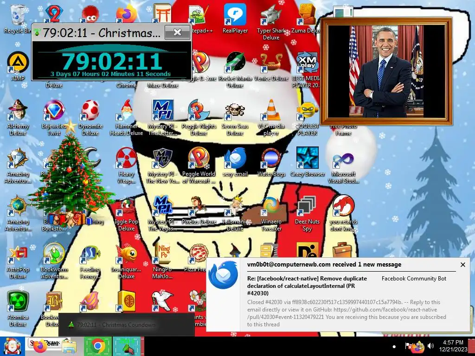Open the NingPo MahJong shortcut
The height and width of the screenshot is (356, 475).
tap(163, 261)
